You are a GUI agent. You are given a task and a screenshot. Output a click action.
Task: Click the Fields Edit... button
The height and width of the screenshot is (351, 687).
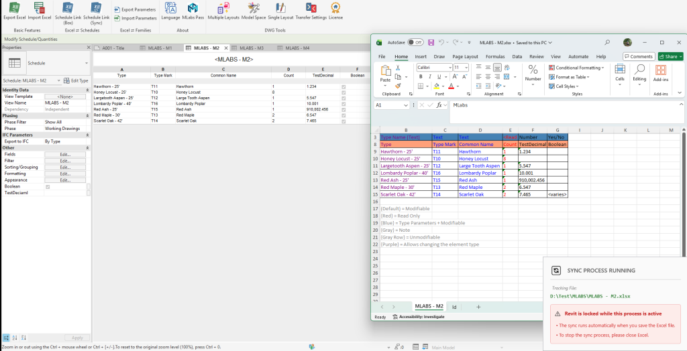coord(65,155)
